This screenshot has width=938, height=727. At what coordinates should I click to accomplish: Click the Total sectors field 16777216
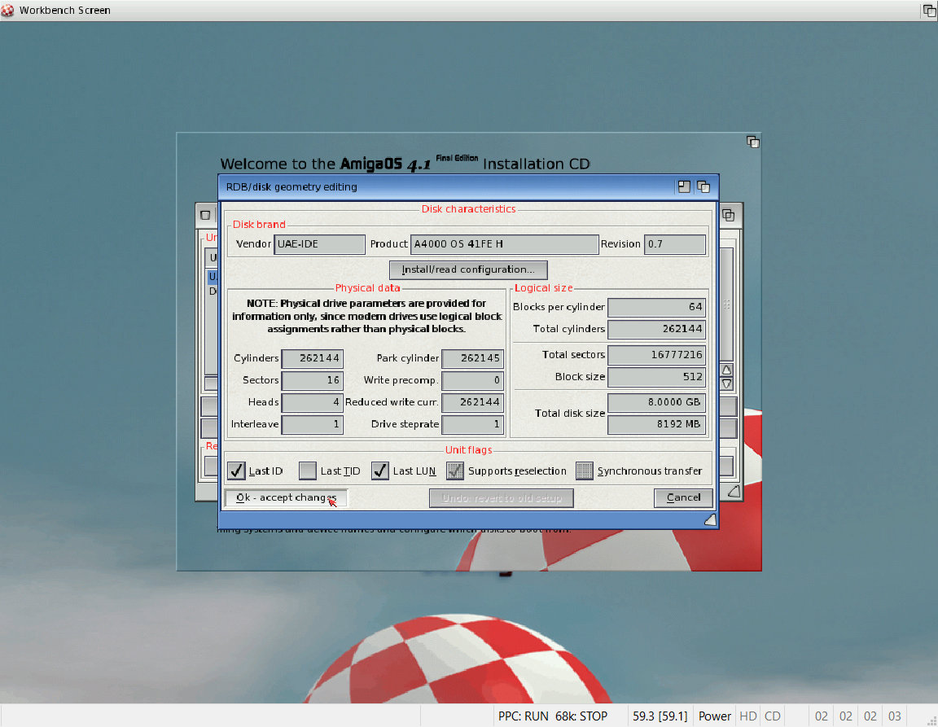pos(657,355)
